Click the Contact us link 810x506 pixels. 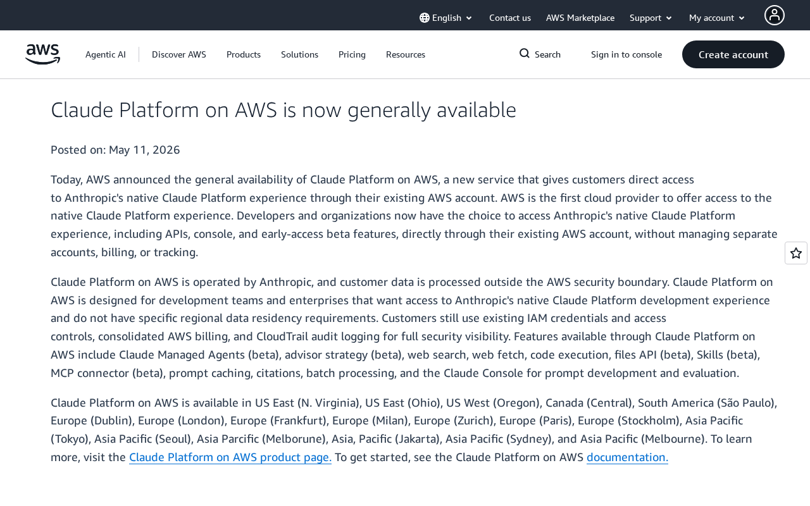[510, 18]
